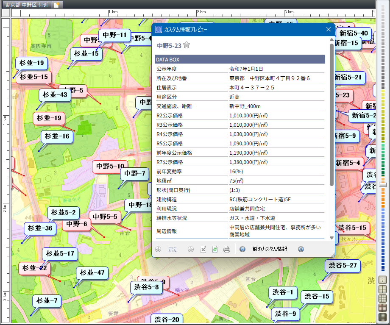The height and width of the screenshot is (325, 390).
Task: Click the 渋谷-9 map label
Action: point(285,314)
